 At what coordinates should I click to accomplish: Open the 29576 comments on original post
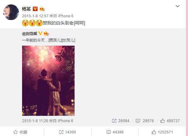(144, 121)
